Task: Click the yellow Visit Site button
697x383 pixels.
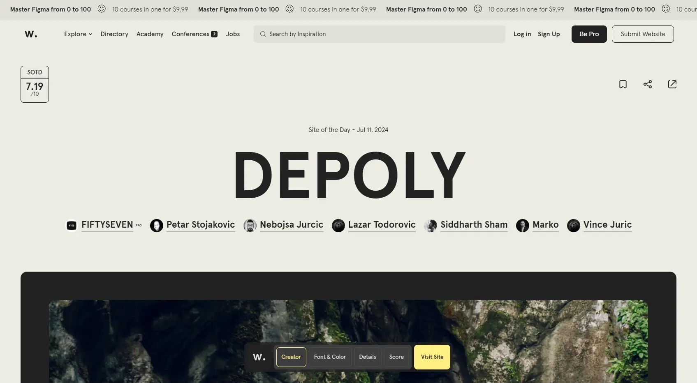Action: click(432, 357)
